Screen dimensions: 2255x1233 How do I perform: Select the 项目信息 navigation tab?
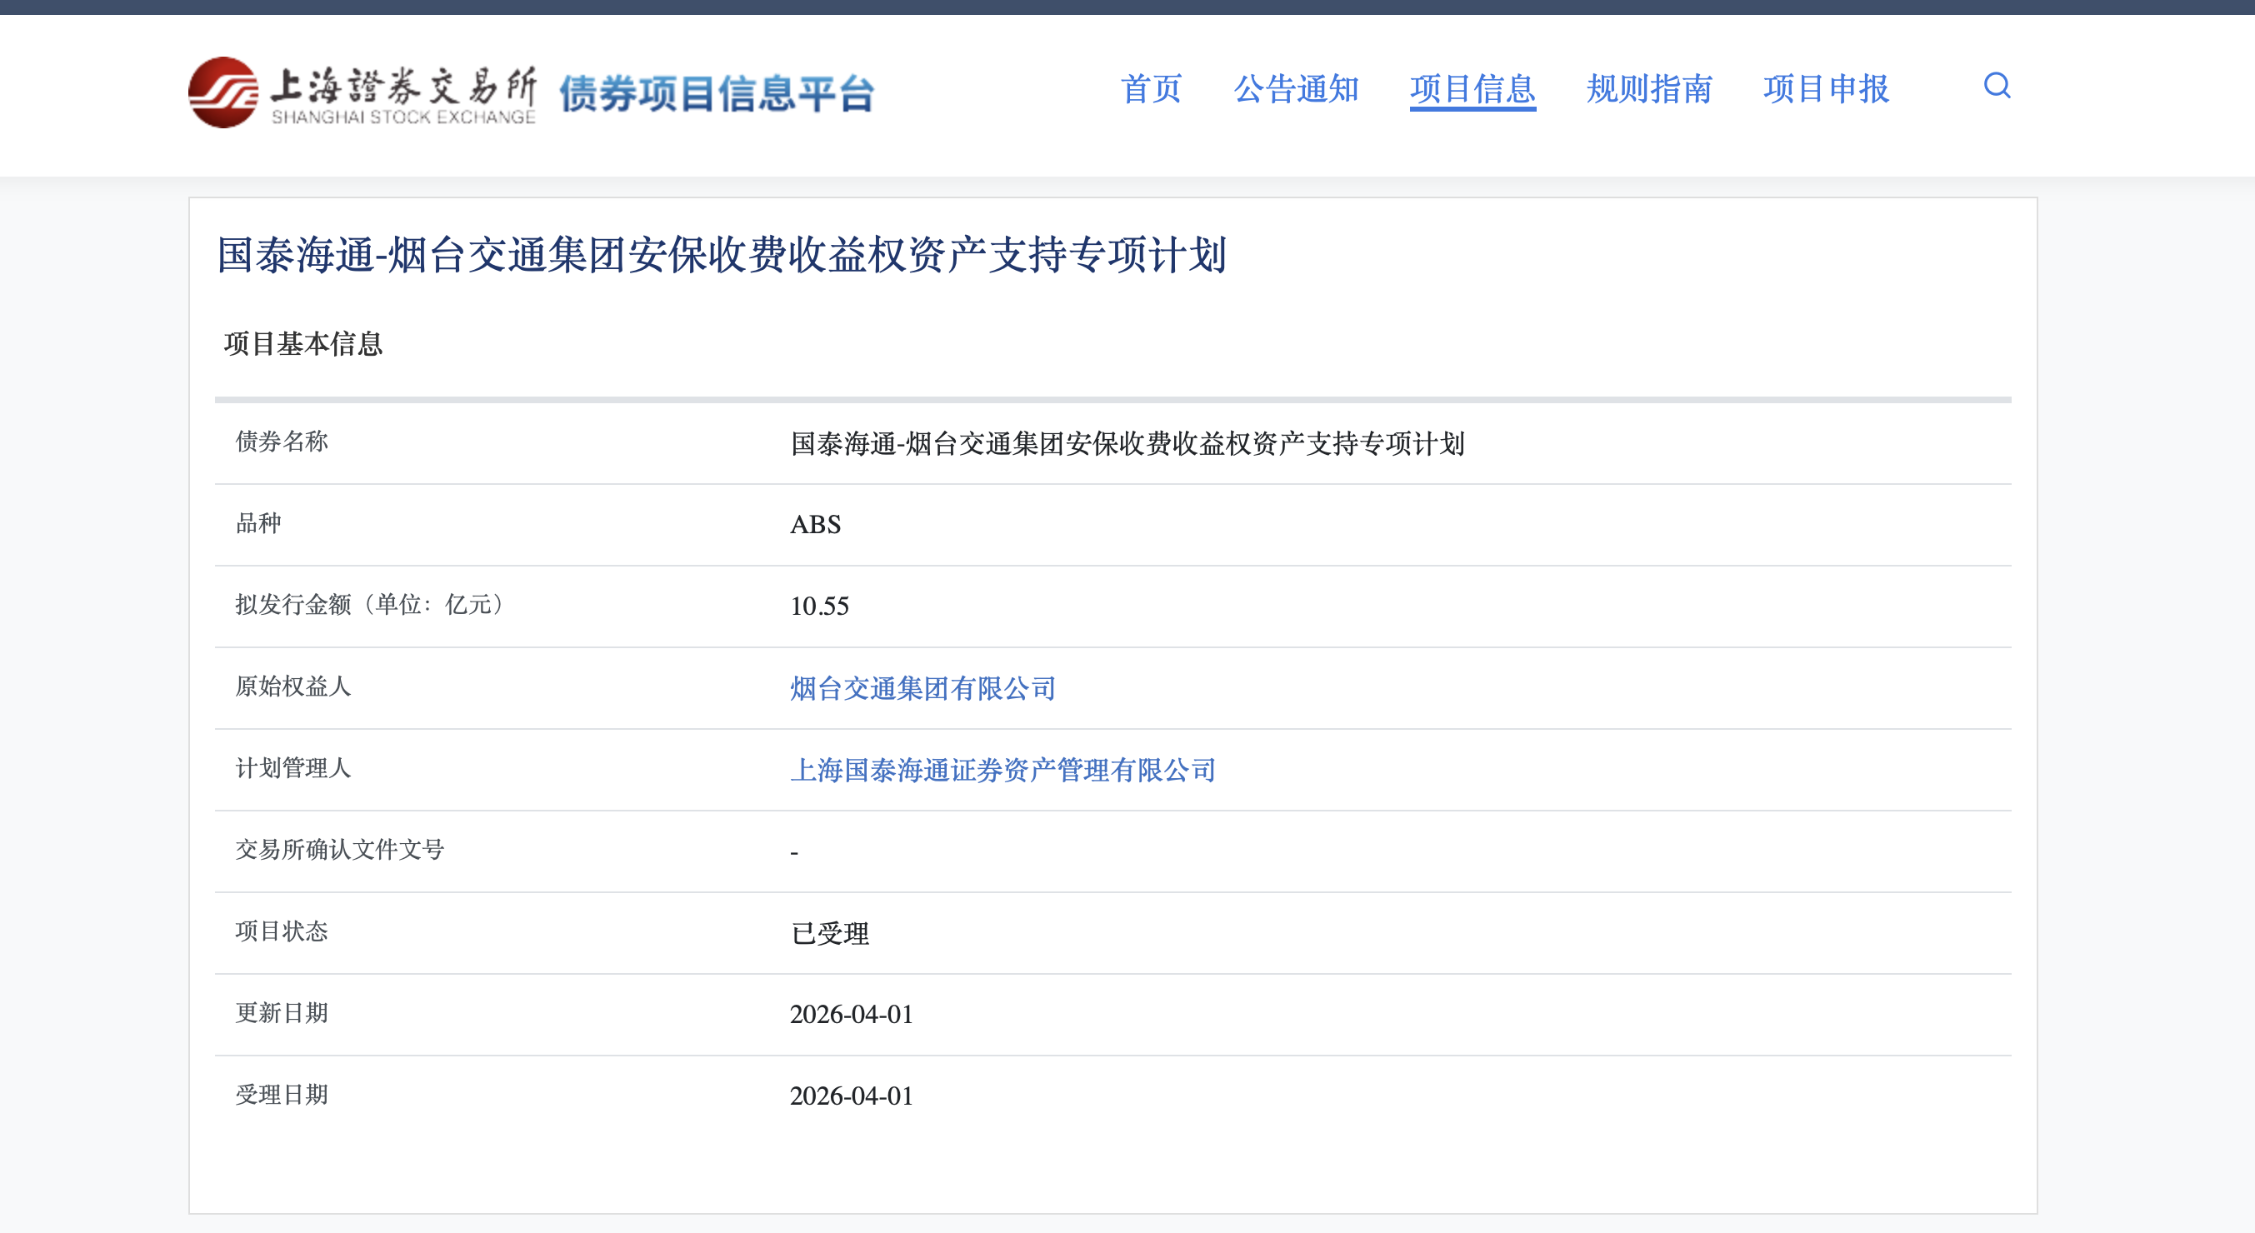[1472, 89]
